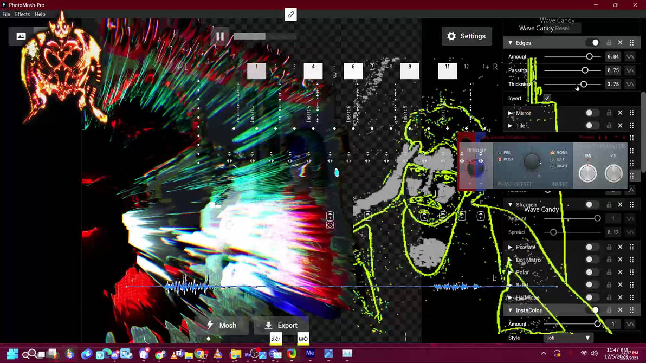Open the File menu
Image resolution: width=646 pixels, height=363 pixels.
pyautogui.click(x=6, y=14)
